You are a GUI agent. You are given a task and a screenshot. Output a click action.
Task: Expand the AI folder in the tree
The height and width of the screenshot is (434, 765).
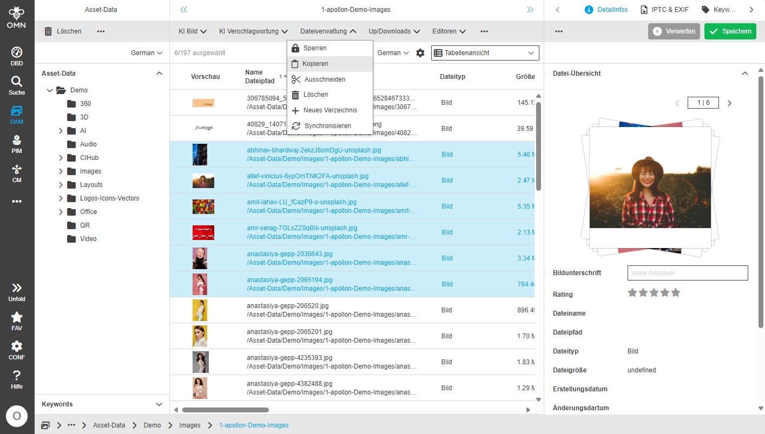pyautogui.click(x=61, y=131)
